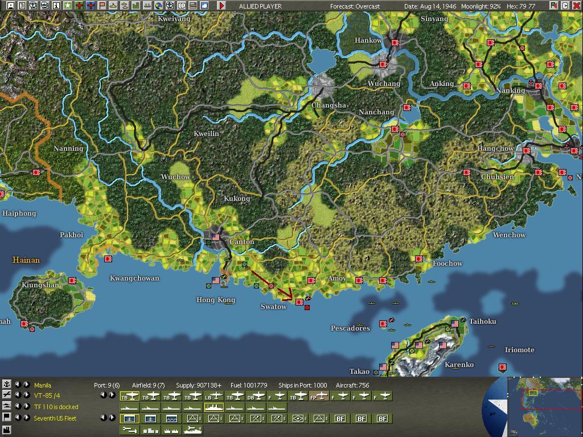Click the 'C' icon at top right
The image size is (583, 437).
[x=565, y=6]
